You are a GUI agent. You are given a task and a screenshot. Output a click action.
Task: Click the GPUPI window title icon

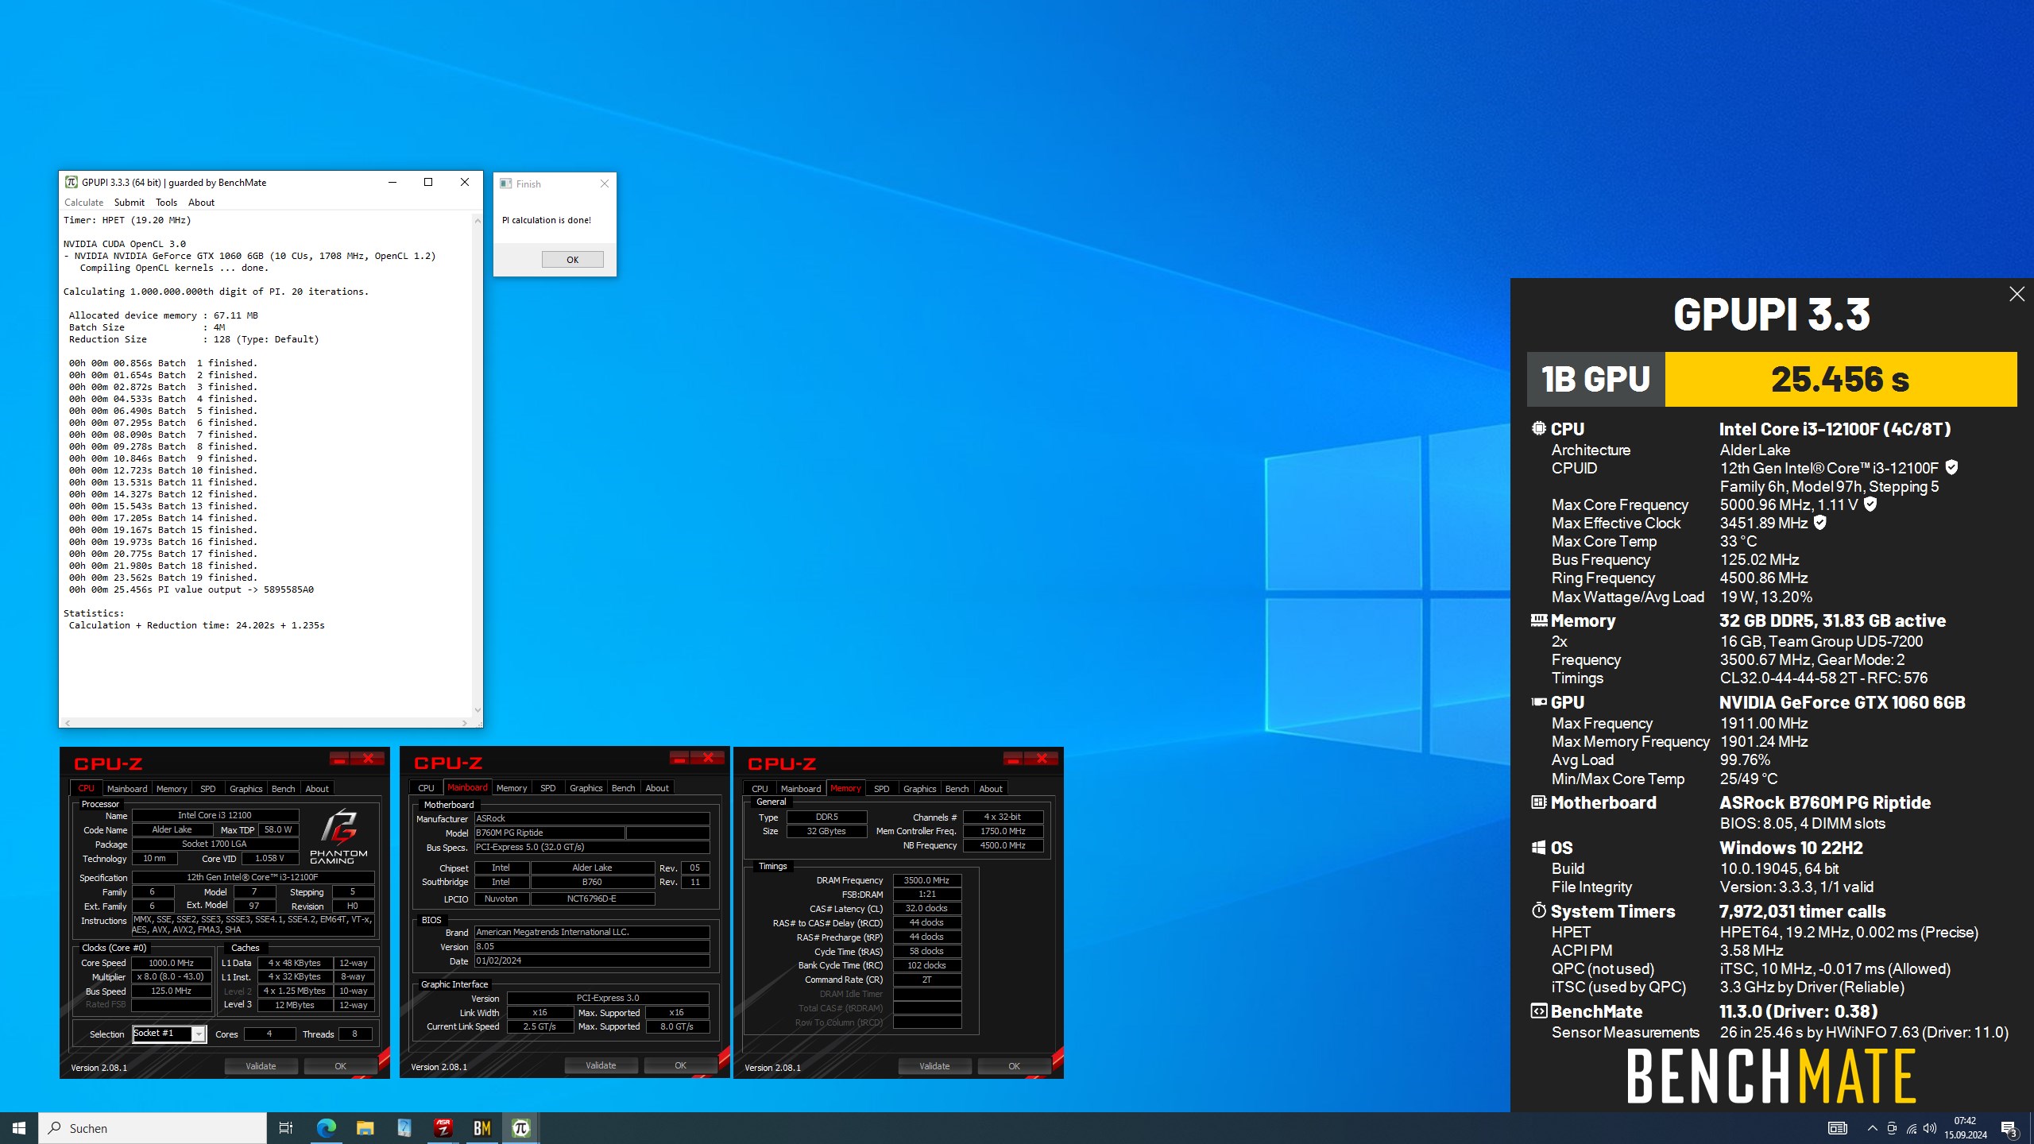click(72, 182)
